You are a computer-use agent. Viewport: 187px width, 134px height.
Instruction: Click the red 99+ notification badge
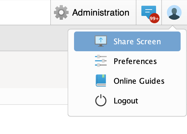[154, 18]
